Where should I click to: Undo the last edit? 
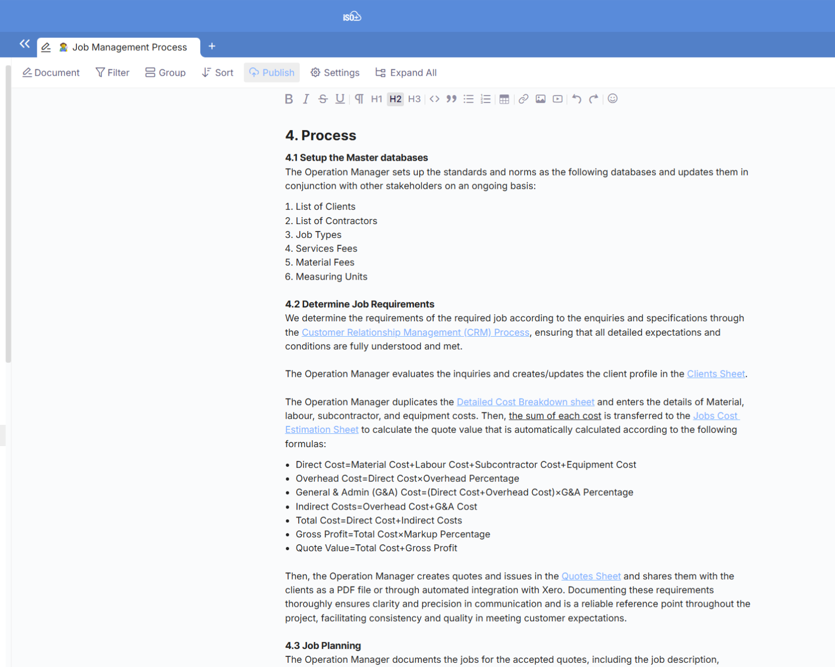pos(576,99)
